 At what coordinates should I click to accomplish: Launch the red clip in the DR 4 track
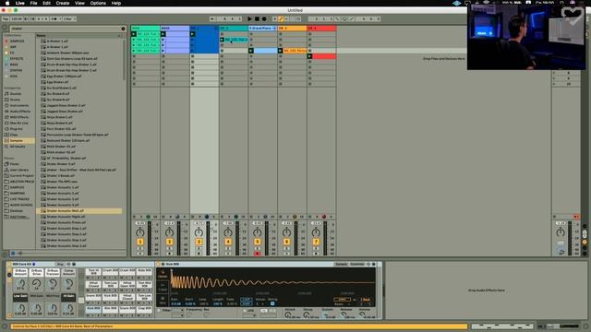[310, 56]
